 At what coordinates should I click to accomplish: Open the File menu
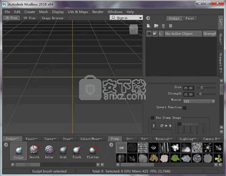(x=7, y=12)
